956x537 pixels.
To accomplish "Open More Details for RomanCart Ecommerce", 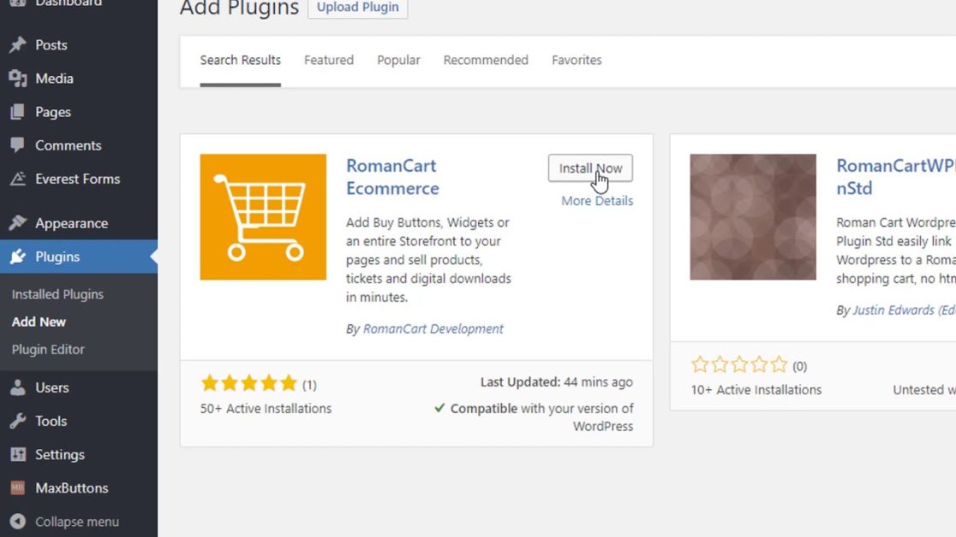I will click(x=597, y=201).
